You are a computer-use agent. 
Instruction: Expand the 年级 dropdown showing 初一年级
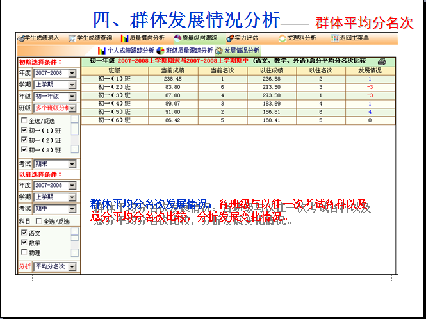click(x=72, y=96)
